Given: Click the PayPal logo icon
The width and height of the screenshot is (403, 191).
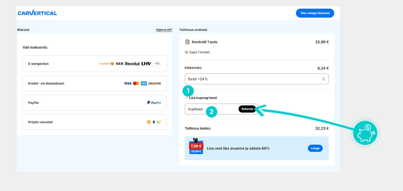Looking at the screenshot, I should click(x=154, y=103).
